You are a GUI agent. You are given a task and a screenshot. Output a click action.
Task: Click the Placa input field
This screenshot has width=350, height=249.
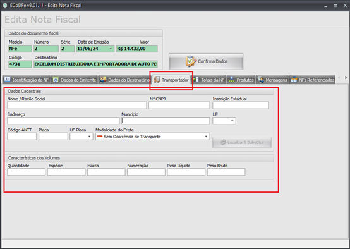click(x=53, y=137)
